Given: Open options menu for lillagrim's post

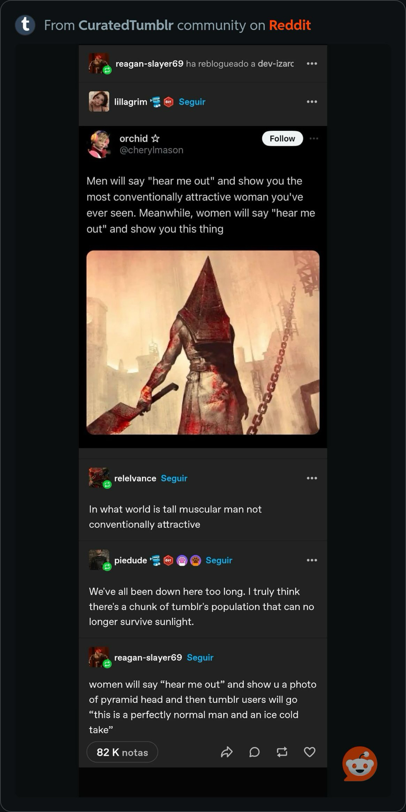Looking at the screenshot, I should [312, 102].
